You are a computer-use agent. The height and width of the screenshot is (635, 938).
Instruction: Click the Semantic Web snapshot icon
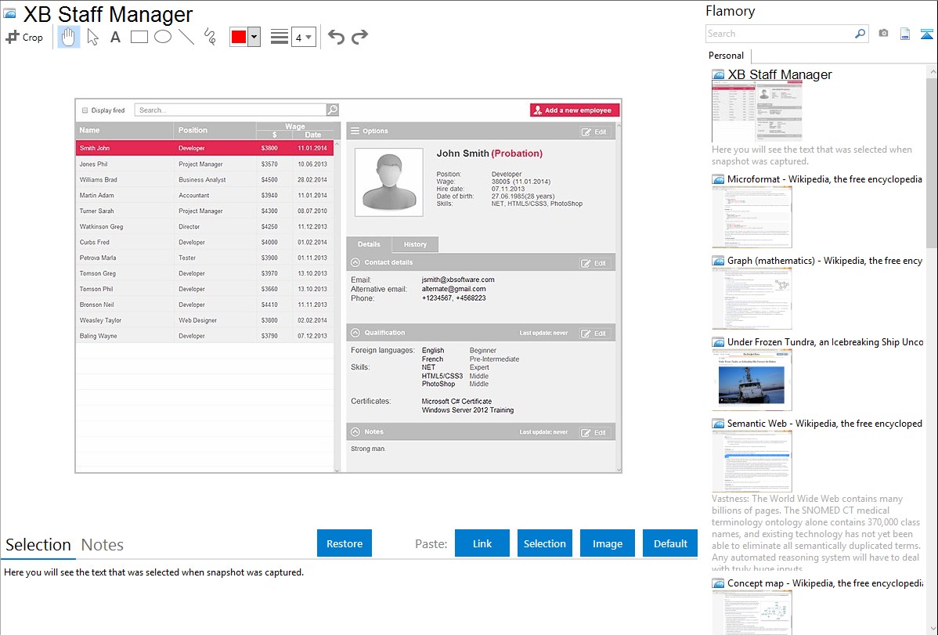[718, 424]
